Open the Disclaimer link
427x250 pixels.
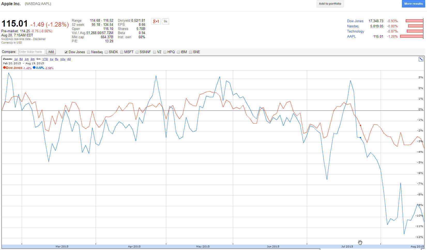click(39, 39)
